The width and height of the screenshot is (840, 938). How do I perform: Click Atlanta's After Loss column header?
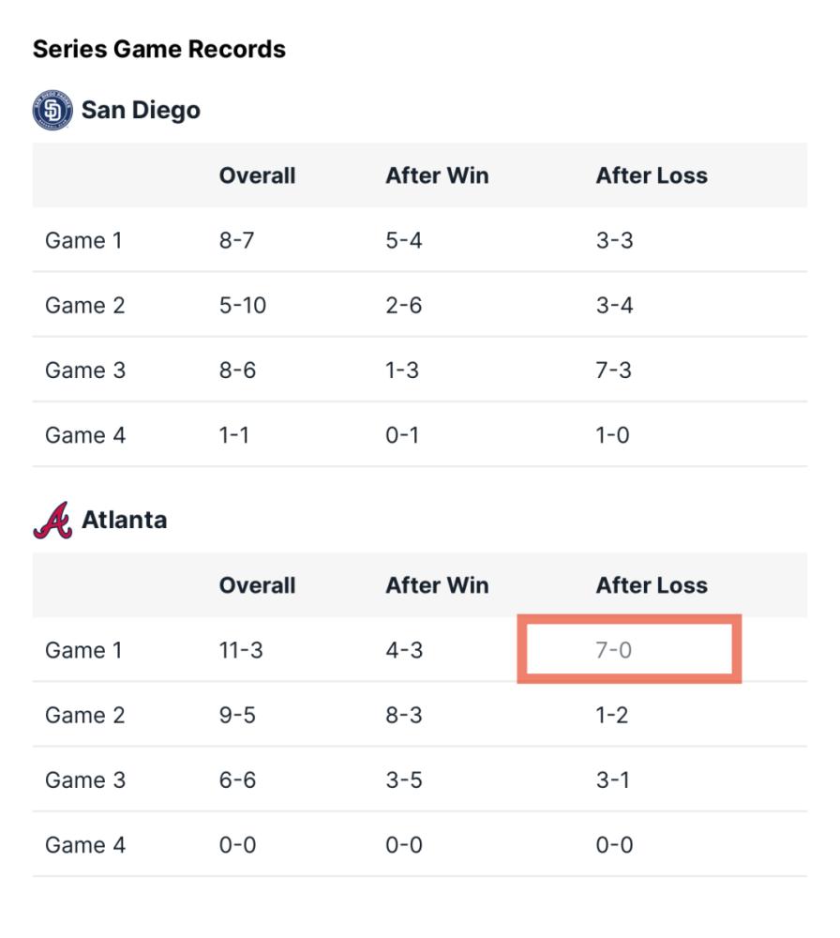tap(652, 585)
